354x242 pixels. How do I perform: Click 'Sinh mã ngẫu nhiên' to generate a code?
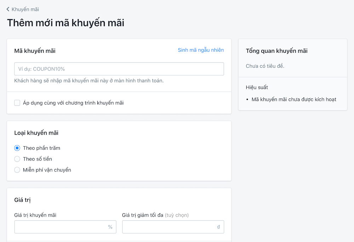[201, 50]
